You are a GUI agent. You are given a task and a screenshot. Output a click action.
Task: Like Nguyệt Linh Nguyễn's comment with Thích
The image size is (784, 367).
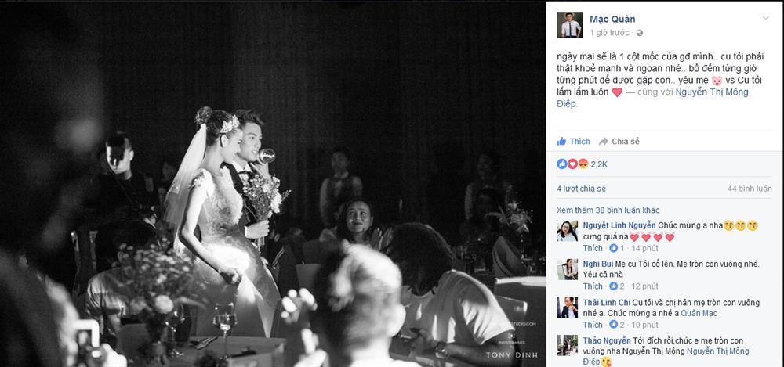(593, 248)
